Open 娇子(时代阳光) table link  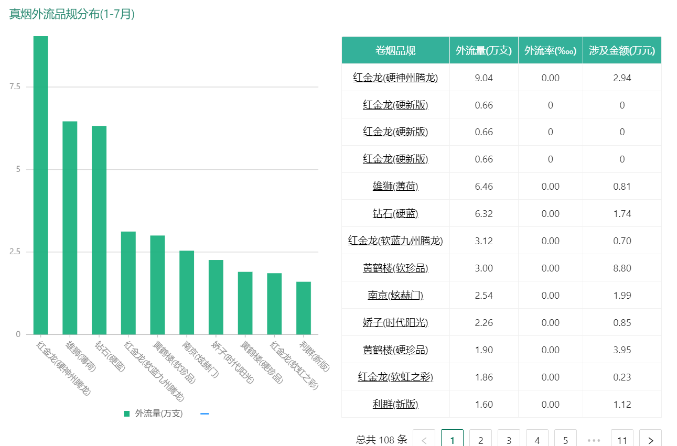395,322
